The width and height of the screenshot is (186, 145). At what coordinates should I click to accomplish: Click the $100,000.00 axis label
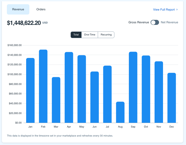(x=15, y=74)
